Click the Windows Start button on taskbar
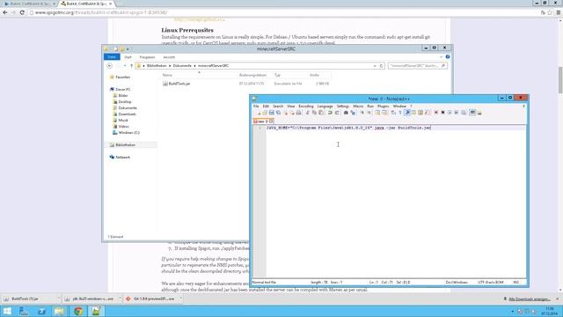Viewport: 563px width, 317px height. [7, 311]
